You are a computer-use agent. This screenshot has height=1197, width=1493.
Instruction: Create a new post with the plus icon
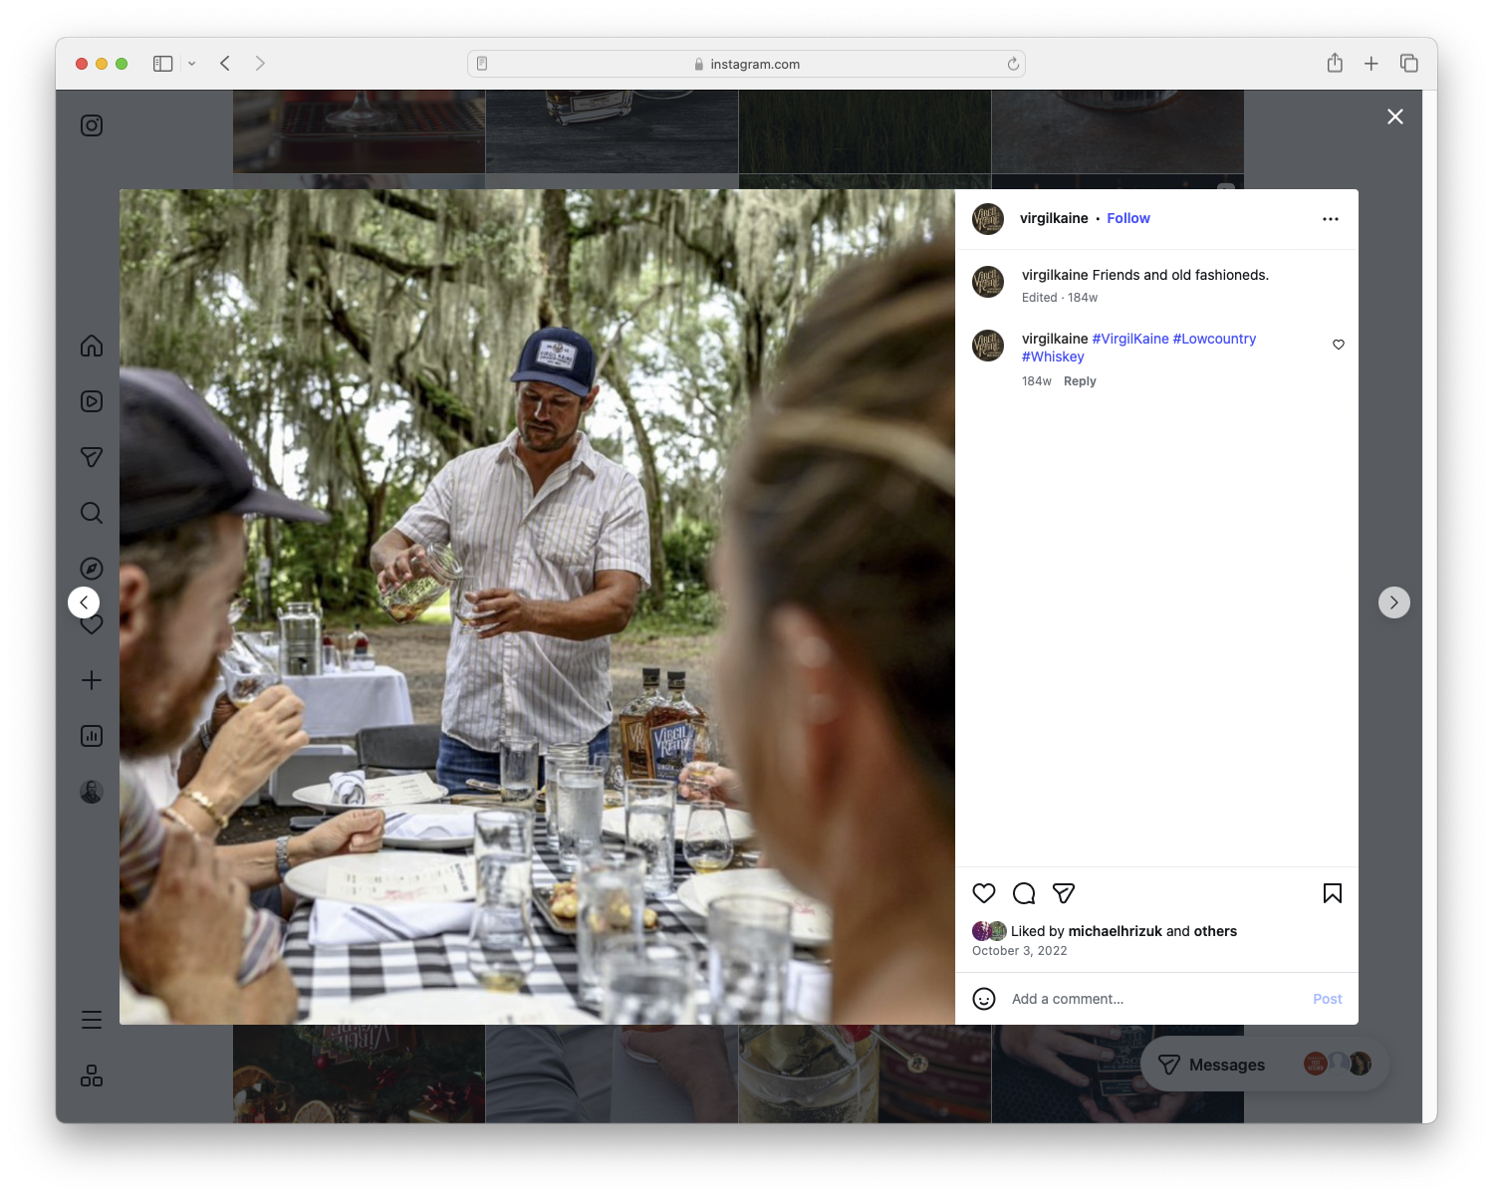point(91,680)
